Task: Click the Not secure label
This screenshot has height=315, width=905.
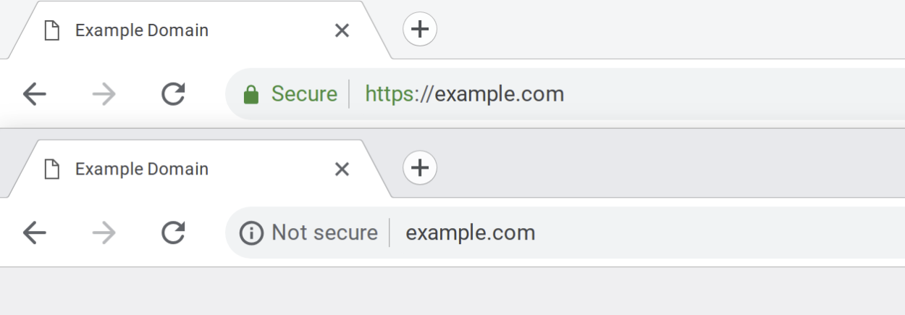Action: click(324, 232)
